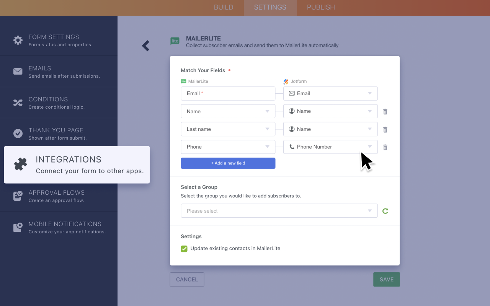Go to the BUILD tab
Image resolution: width=490 pixels, height=306 pixels.
[x=223, y=7]
